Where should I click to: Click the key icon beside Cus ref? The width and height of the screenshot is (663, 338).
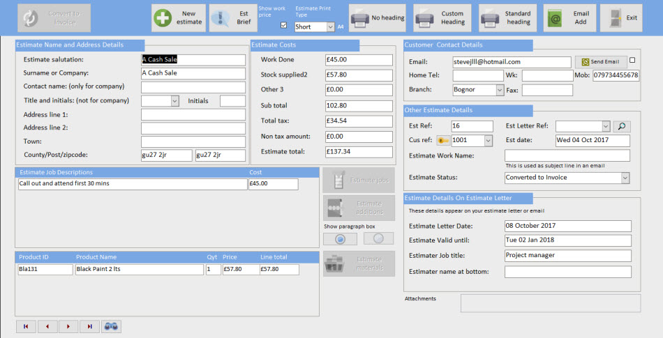tap(442, 141)
